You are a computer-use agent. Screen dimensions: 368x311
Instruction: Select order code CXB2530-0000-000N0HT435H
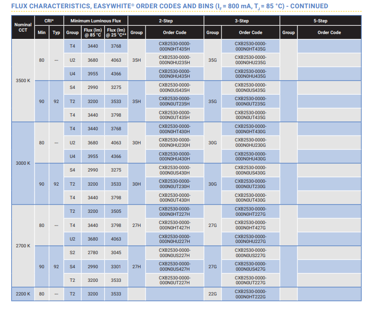click(x=175, y=46)
